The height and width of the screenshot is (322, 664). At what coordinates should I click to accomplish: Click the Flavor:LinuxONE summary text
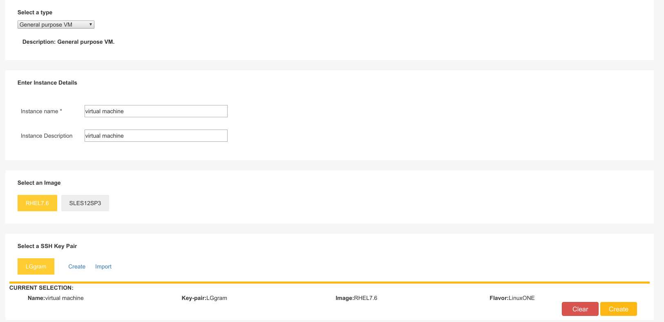(512, 298)
